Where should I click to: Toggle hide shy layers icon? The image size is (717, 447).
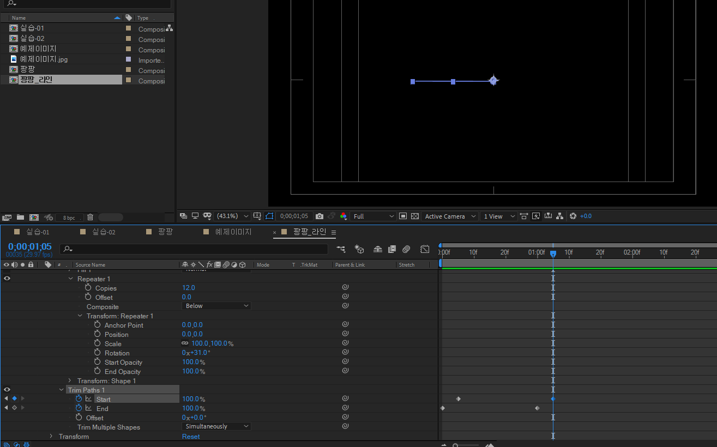[x=378, y=249]
